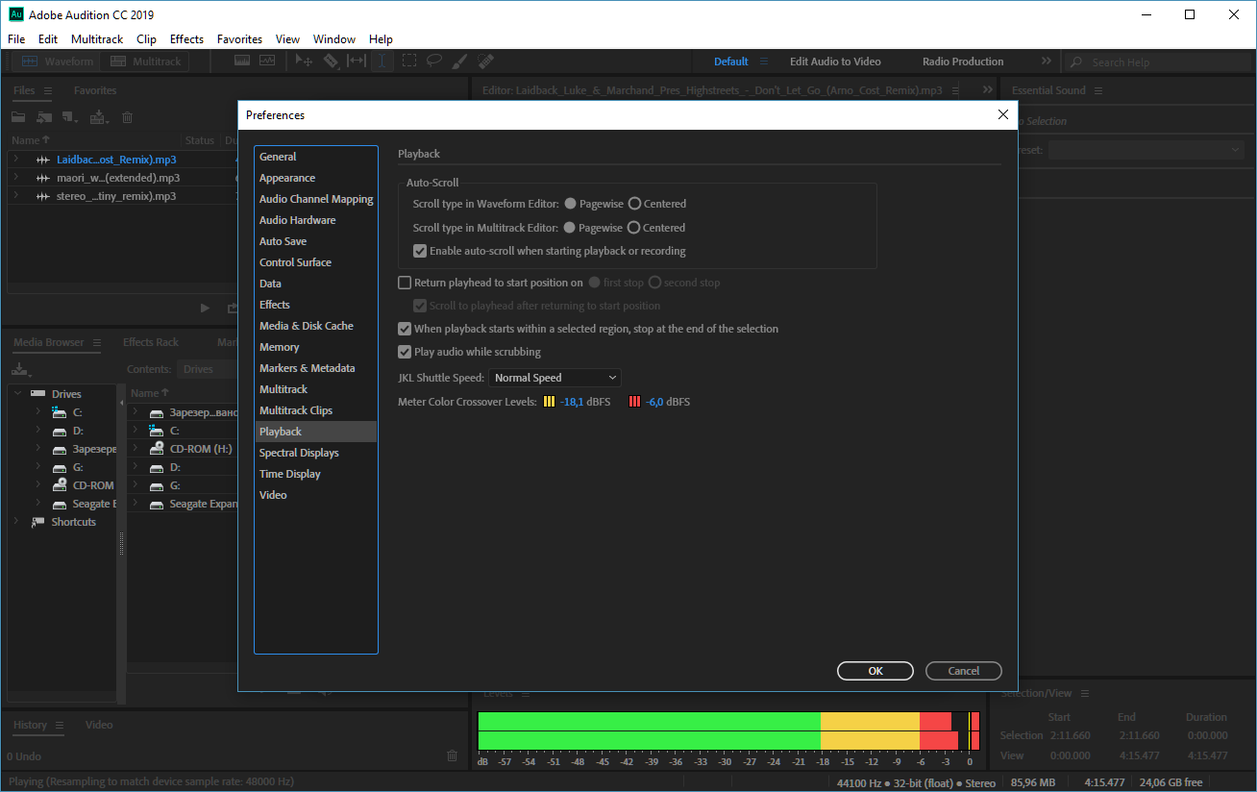This screenshot has height=792, width=1257.
Task: Select Pagewise for Multitrack Editor scroll type
Action: pyautogui.click(x=571, y=228)
